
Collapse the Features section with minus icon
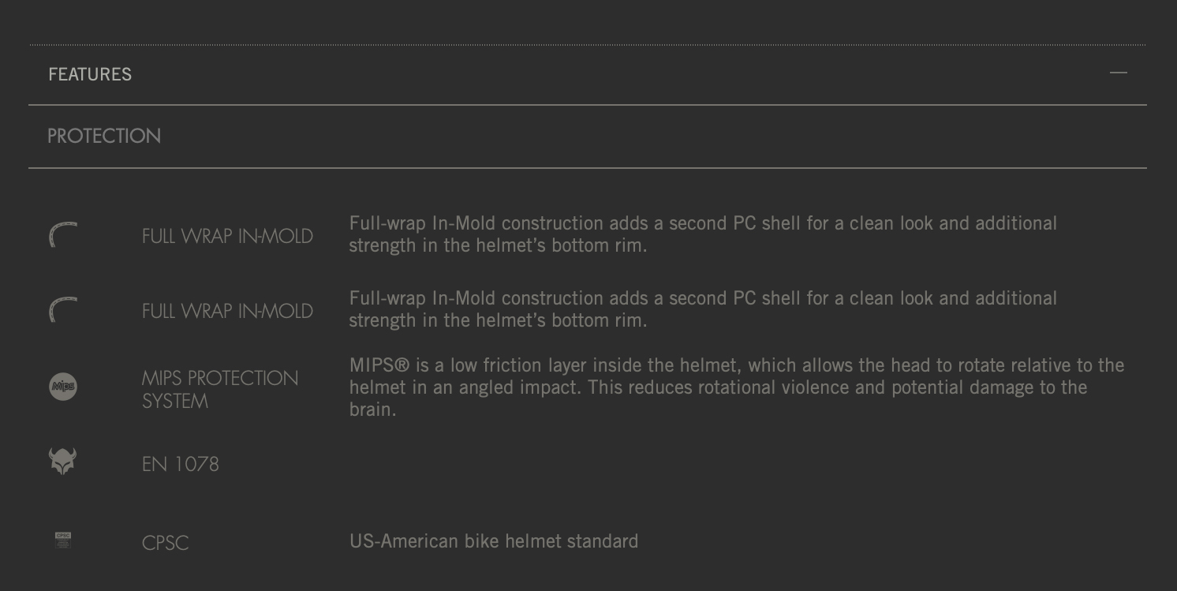1118,73
